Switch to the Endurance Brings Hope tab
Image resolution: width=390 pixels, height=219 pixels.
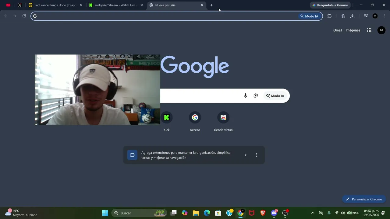point(55,5)
